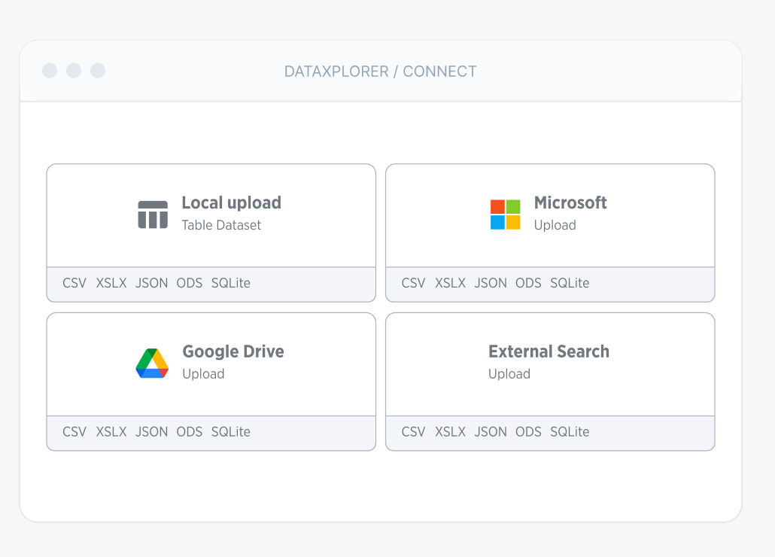Click SQLite in the External Search card
Image resolution: width=775 pixels, height=557 pixels.
pyautogui.click(x=570, y=431)
